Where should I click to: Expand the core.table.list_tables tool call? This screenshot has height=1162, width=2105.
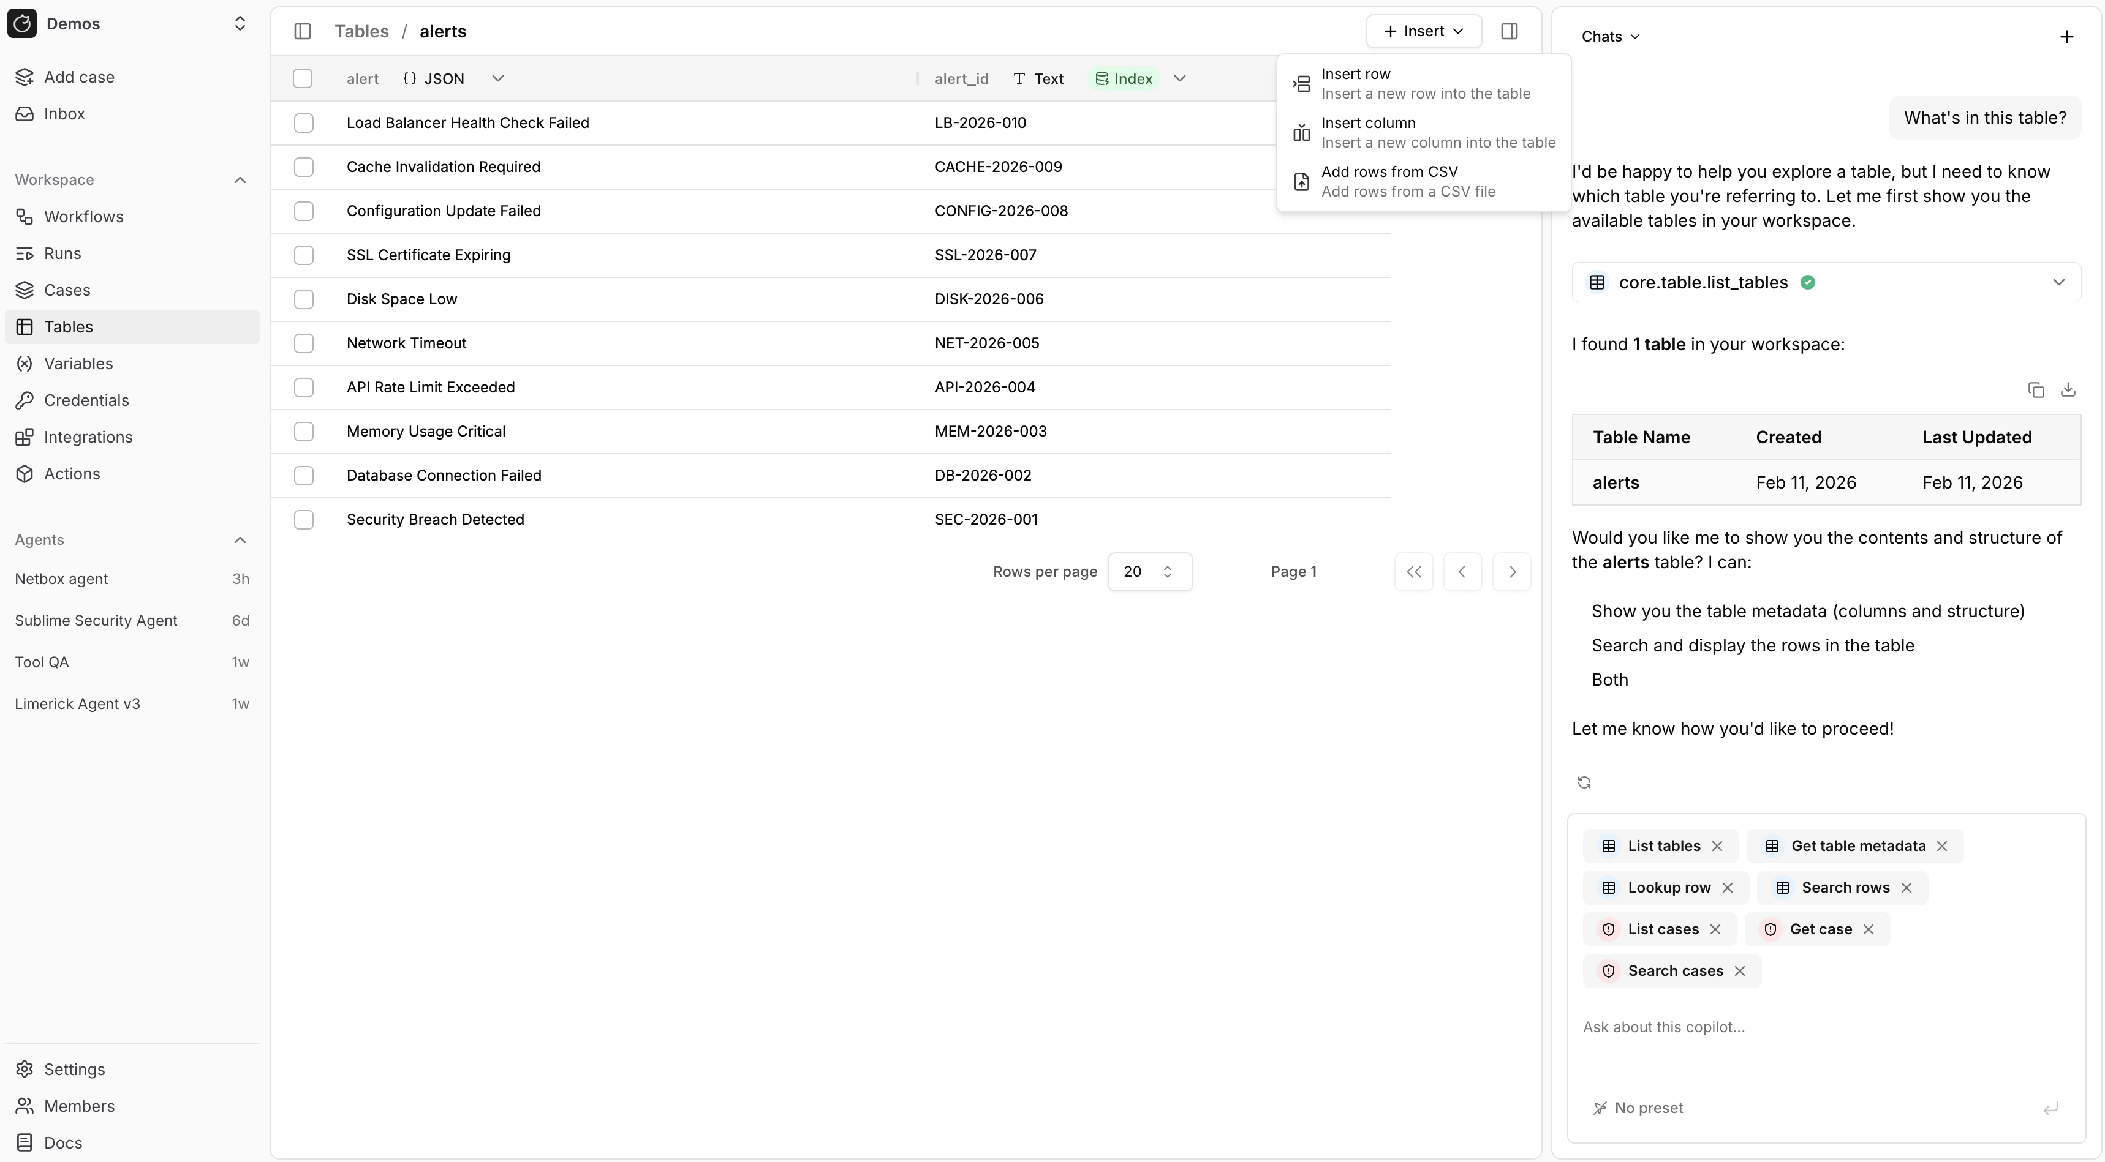2058,282
